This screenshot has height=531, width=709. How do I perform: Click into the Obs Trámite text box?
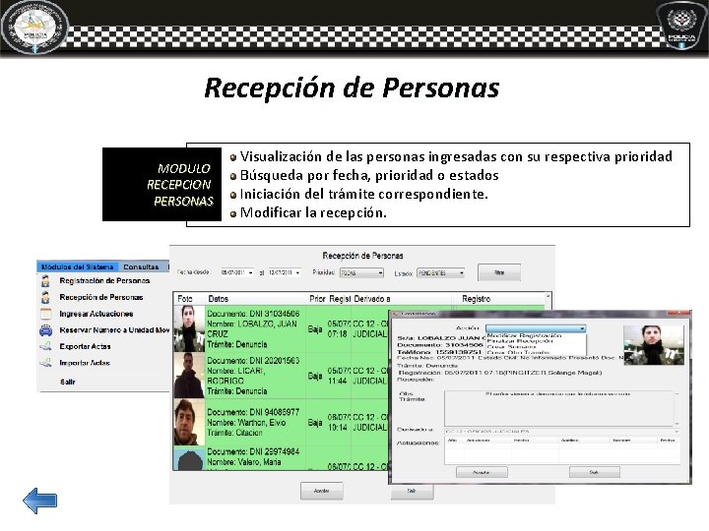coord(558,409)
